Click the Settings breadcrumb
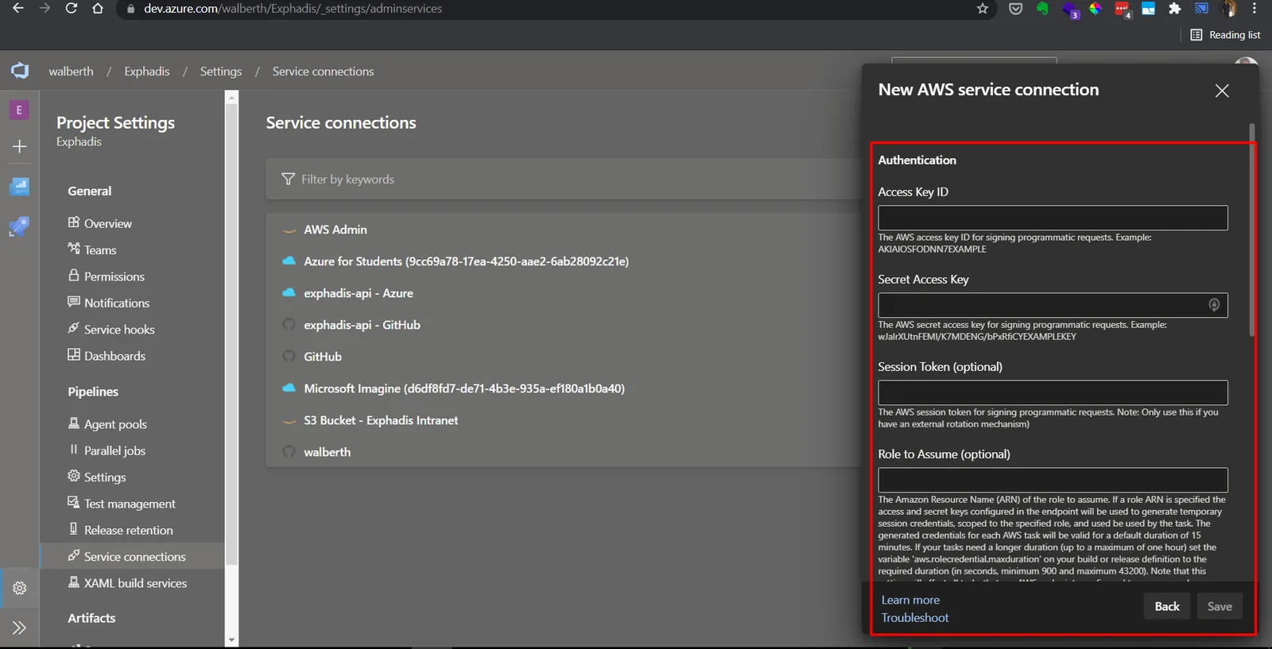The height and width of the screenshot is (649, 1272). click(x=221, y=71)
